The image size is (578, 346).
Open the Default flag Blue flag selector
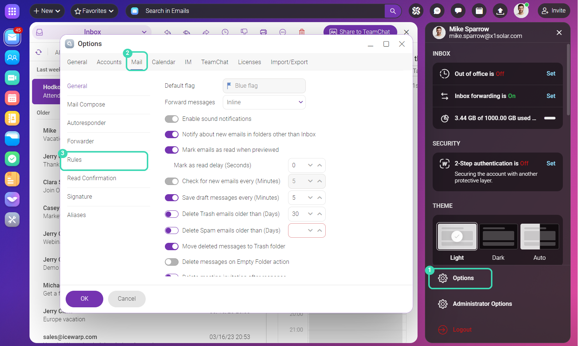pos(264,86)
